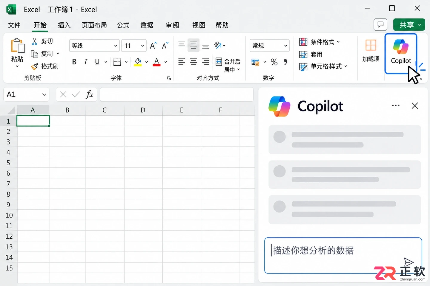430x286 pixels.
Task: Click the Copy (复制) icon
Action: coord(35,54)
